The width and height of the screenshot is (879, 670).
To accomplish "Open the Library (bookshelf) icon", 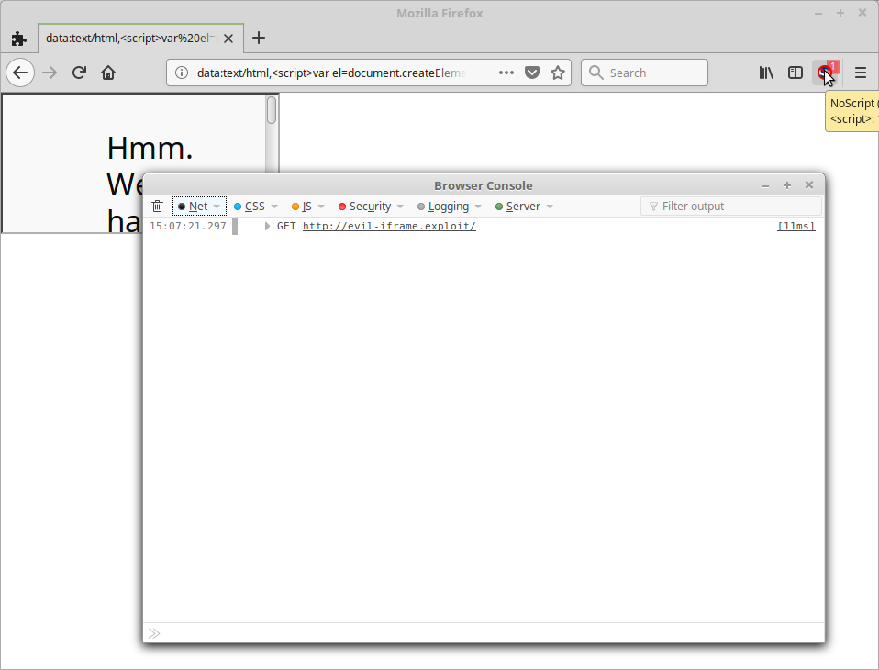I will [766, 73].
